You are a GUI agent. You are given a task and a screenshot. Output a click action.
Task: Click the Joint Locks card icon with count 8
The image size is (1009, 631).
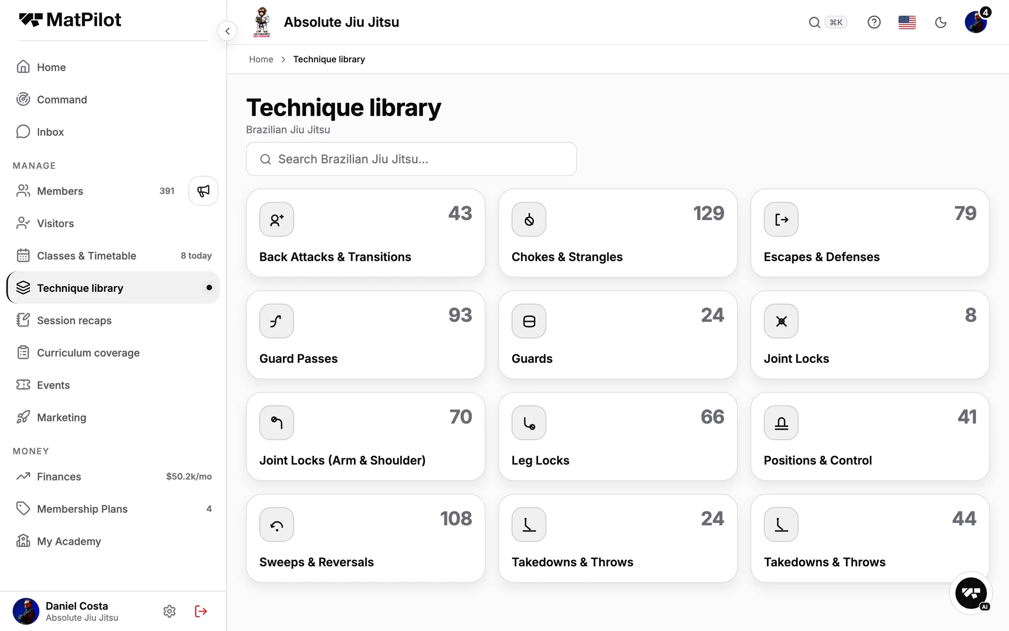[x=781, y=321]
